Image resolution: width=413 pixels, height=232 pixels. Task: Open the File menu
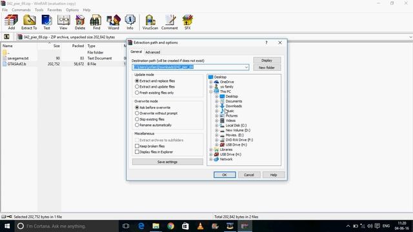[5, 10]
